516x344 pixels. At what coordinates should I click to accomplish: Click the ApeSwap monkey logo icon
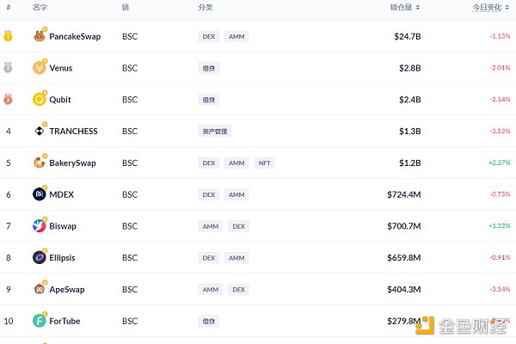[x=40, y=289]
